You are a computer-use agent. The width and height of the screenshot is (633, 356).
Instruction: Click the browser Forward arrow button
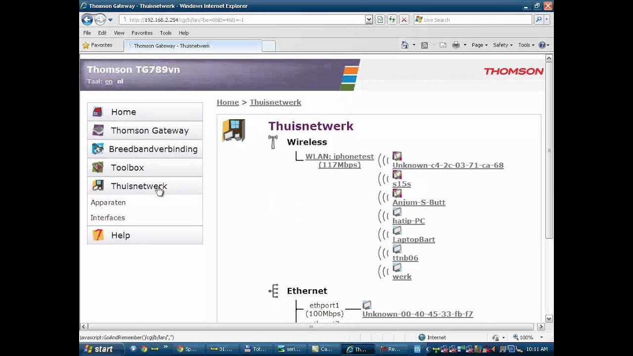coord(100,20)
